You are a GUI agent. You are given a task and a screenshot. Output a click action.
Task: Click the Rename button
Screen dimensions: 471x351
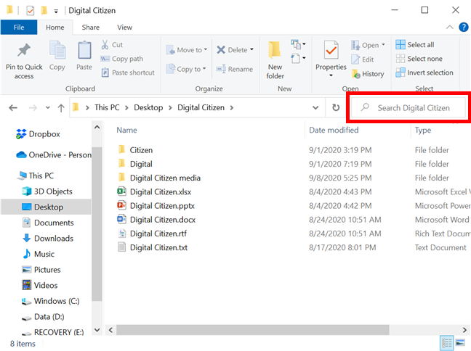click(x=235, y=69)
